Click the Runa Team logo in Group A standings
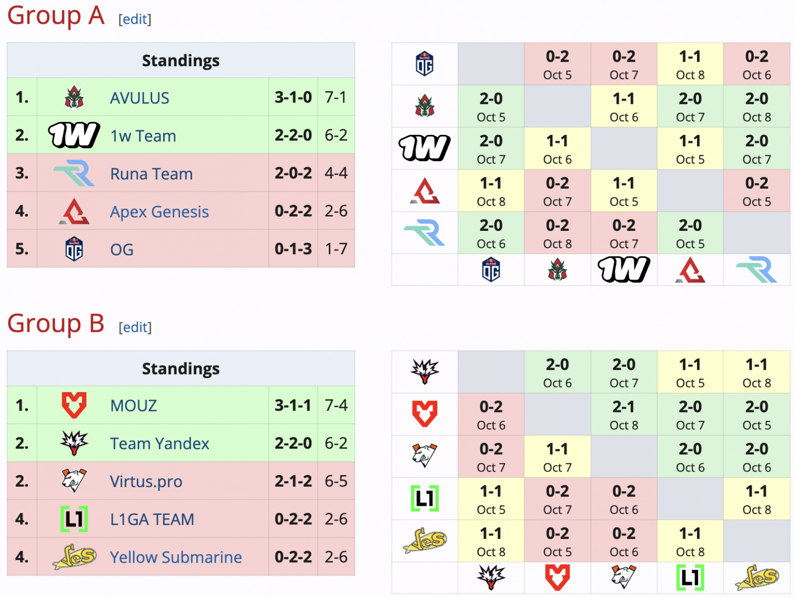The width and height of the screenshot is (794, 597). pos(74,173)
